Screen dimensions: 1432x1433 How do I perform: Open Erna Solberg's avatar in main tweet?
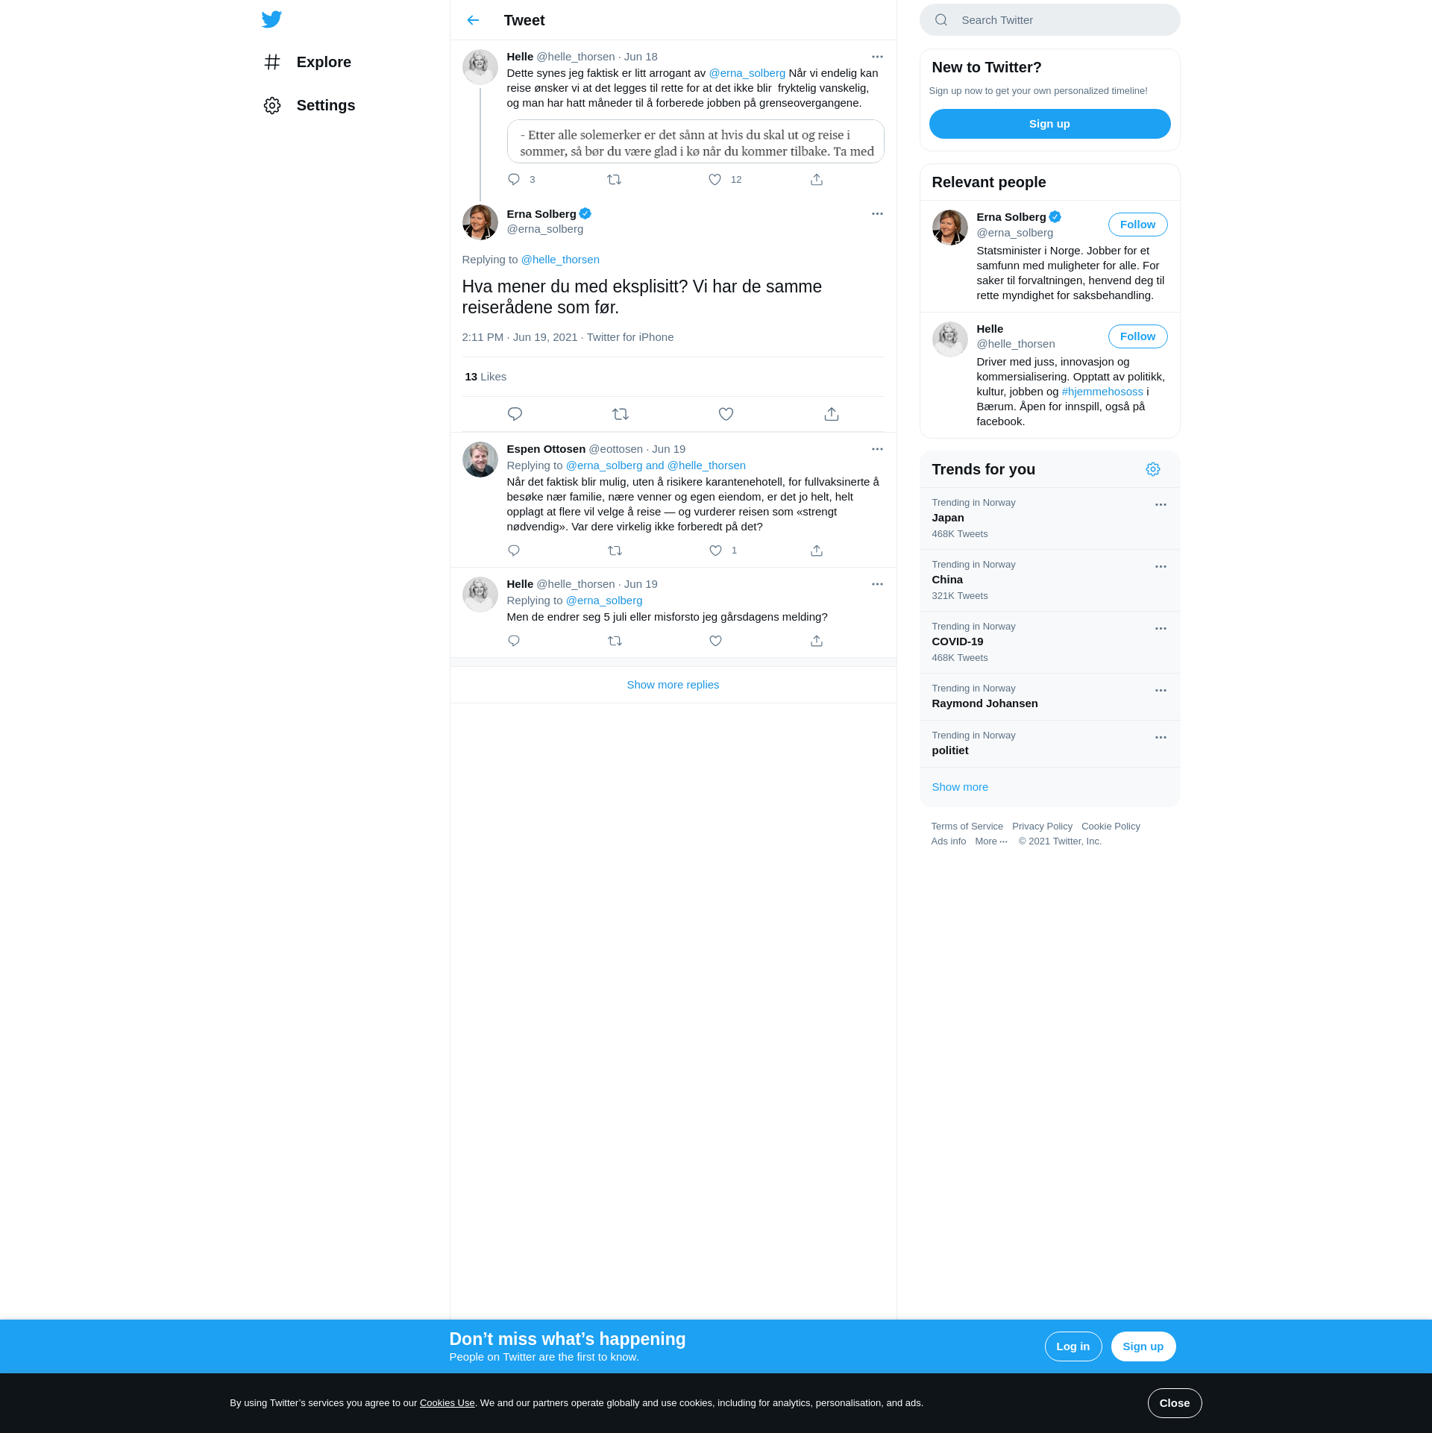(480, 222)
